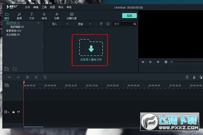Toggle grid view icon
Screen dimensions: 203x135
[x=108, y=24]
